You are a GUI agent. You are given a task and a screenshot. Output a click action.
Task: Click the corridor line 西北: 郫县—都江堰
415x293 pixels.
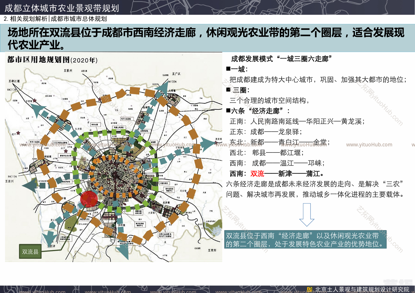point(267,153)
